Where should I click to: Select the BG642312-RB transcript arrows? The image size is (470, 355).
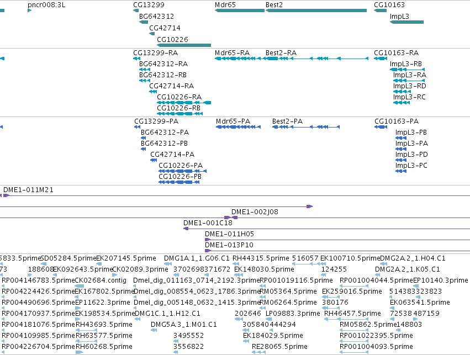click(145, 80)
